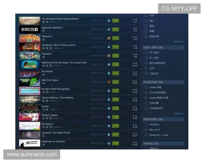Click type icon in Robowars row
204x163 pixels.
(109, 56)
